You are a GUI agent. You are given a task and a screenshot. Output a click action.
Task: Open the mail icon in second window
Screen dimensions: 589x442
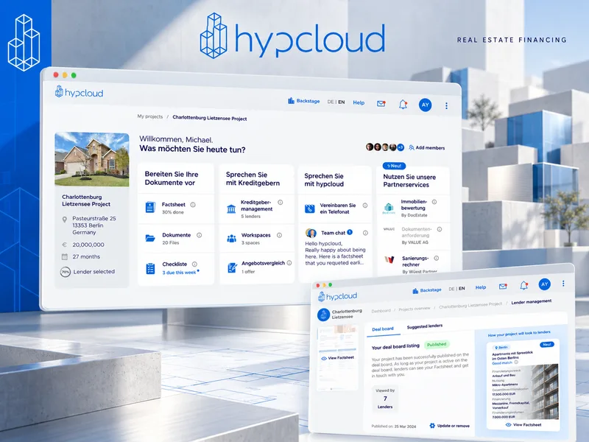pyautogui.click(x=503, y=287)
